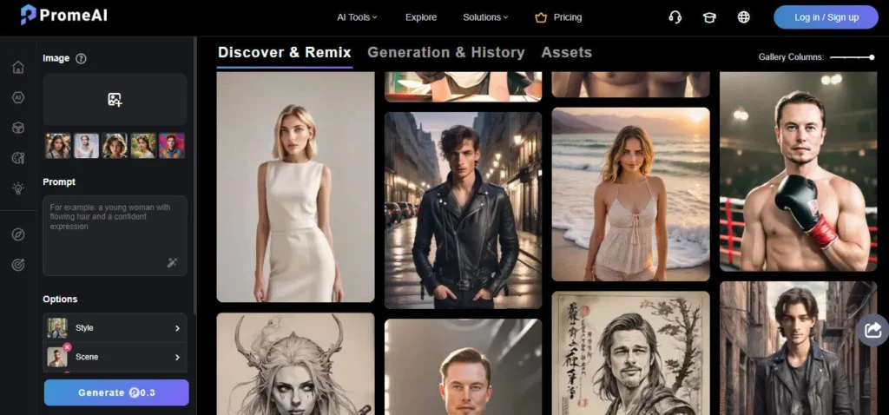The width and height of the screenshot is (889, 415).
Task: Click the Generate 0.3 button
Action: tap(116, 393)
